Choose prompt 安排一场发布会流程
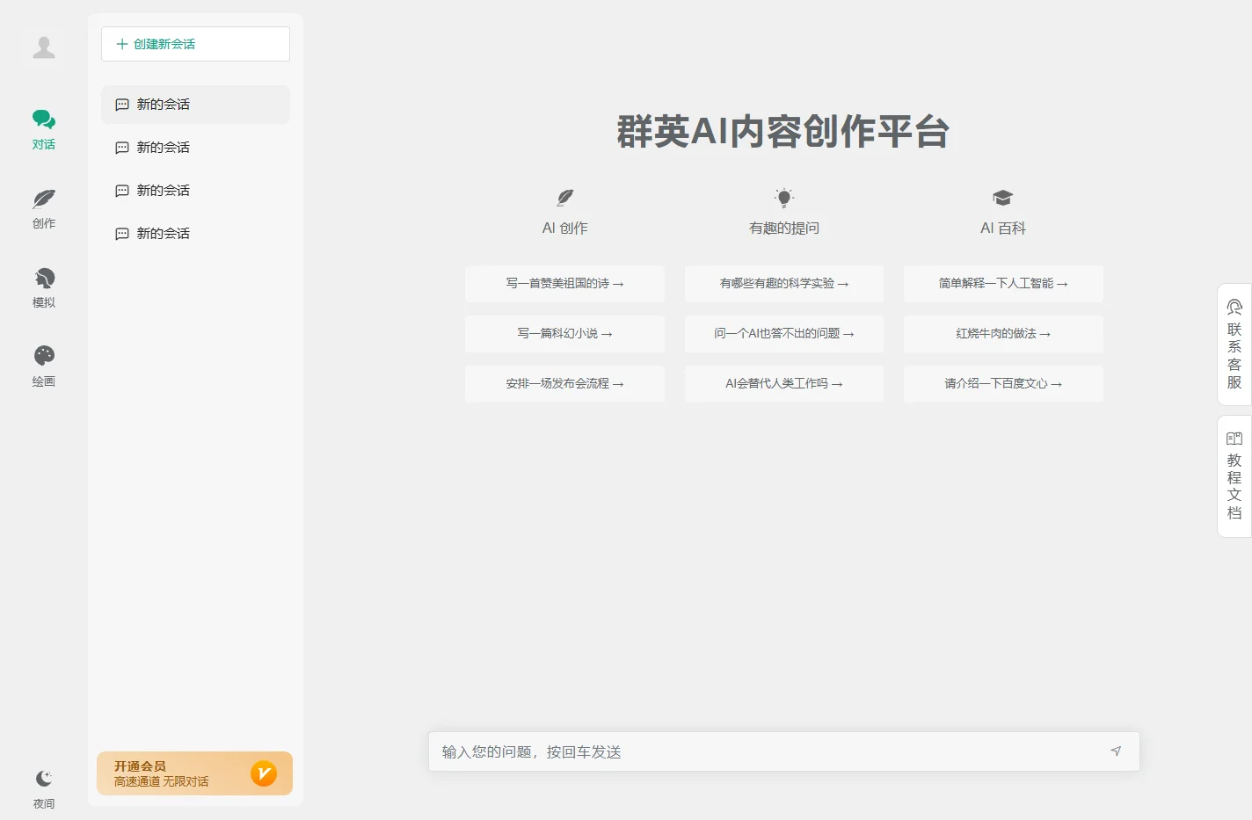 [564, 384]
